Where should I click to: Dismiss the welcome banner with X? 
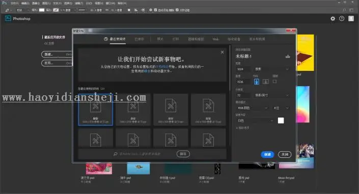pos(222,52)
